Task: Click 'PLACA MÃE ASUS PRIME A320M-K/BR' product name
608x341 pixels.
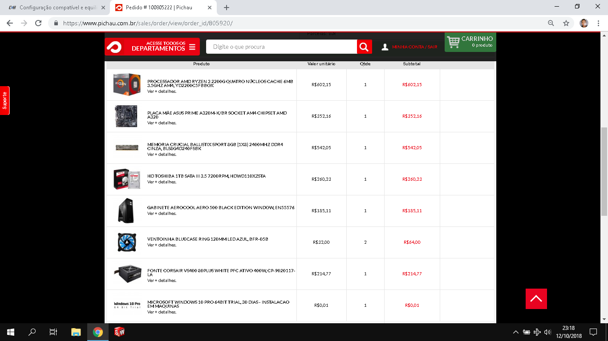Action: tap(217, 115)
